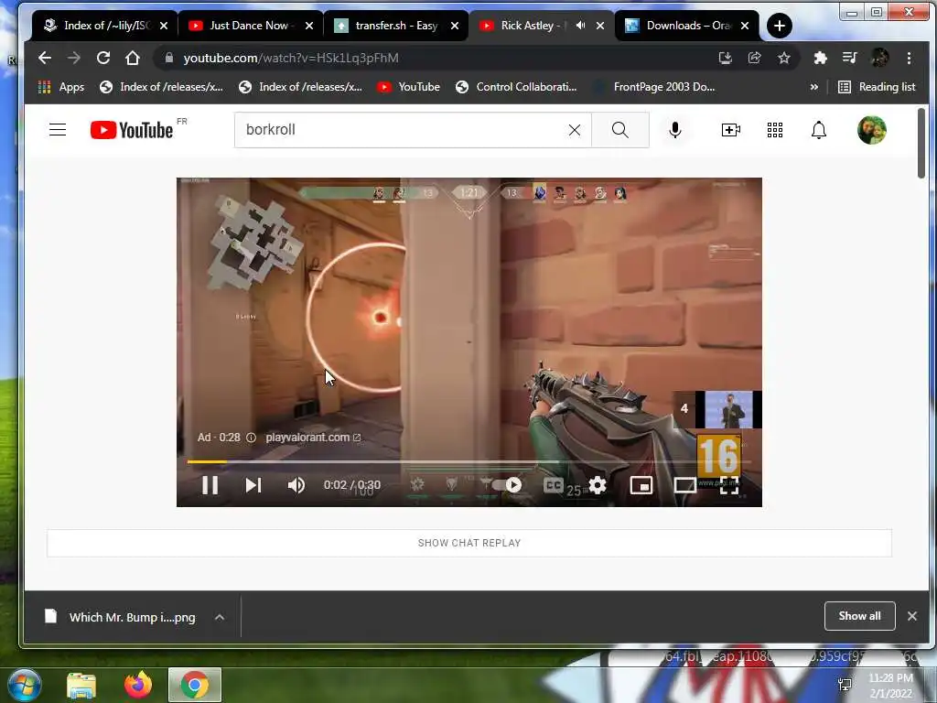This screenshot has height=703, width=937.
Task: Open the Chrome profile avatar
Action: click(x=879, y=58)
